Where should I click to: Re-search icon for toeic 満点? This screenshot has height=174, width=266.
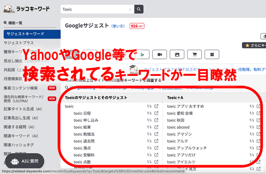coord(149,148)
